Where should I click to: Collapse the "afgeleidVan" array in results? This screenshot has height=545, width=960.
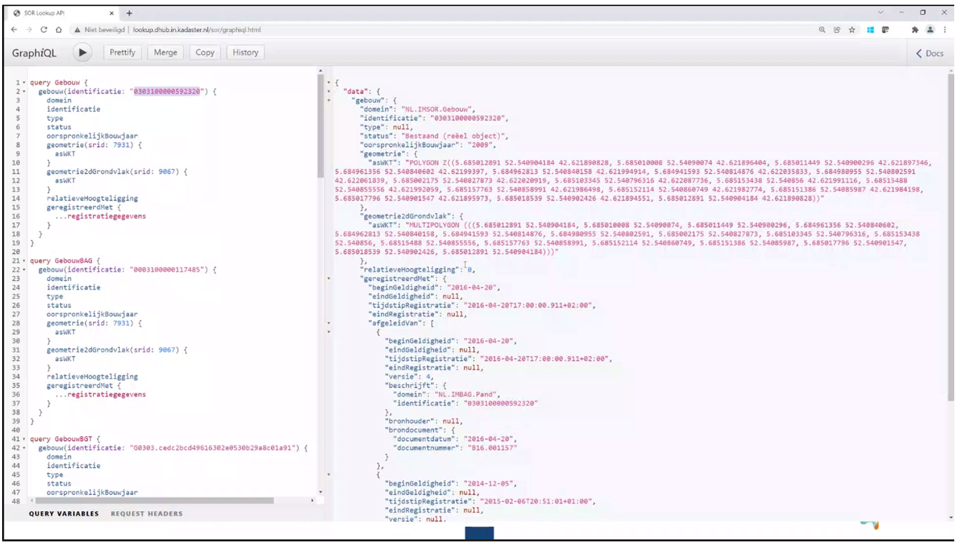pyautogui.click(x=329, y=323)
